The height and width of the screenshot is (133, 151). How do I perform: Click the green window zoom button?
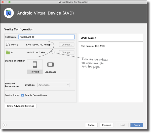[x=10, y=2]
